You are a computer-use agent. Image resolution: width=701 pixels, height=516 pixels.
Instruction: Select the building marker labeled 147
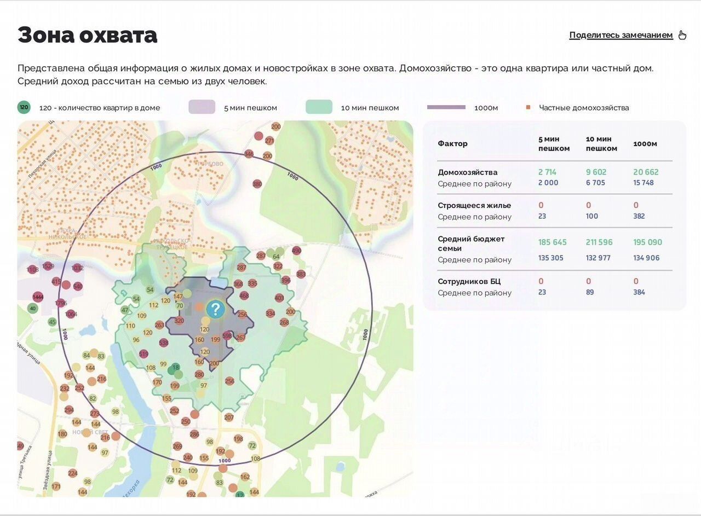(x=178, y=297)
